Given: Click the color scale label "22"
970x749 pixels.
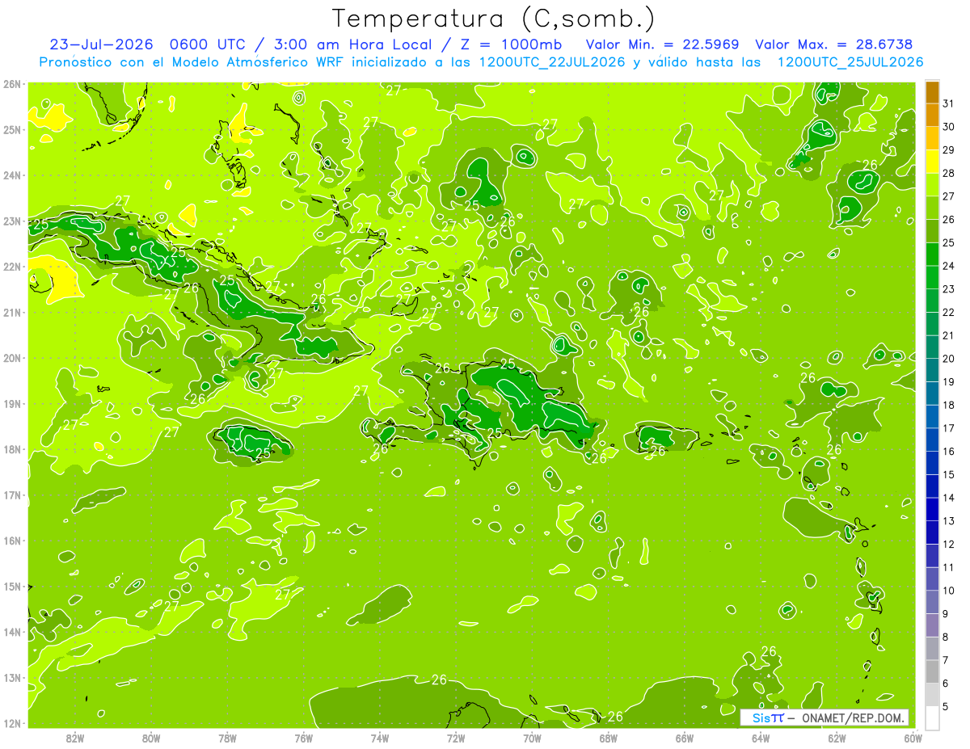Looking at the screenshot, I should tap(949, 313).
